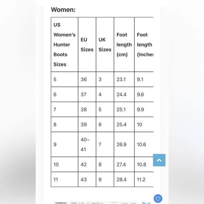The height and width of the screenshot is (204, 204).
Task: Select the 40–41 EU size cell
Action: point(87,145)
